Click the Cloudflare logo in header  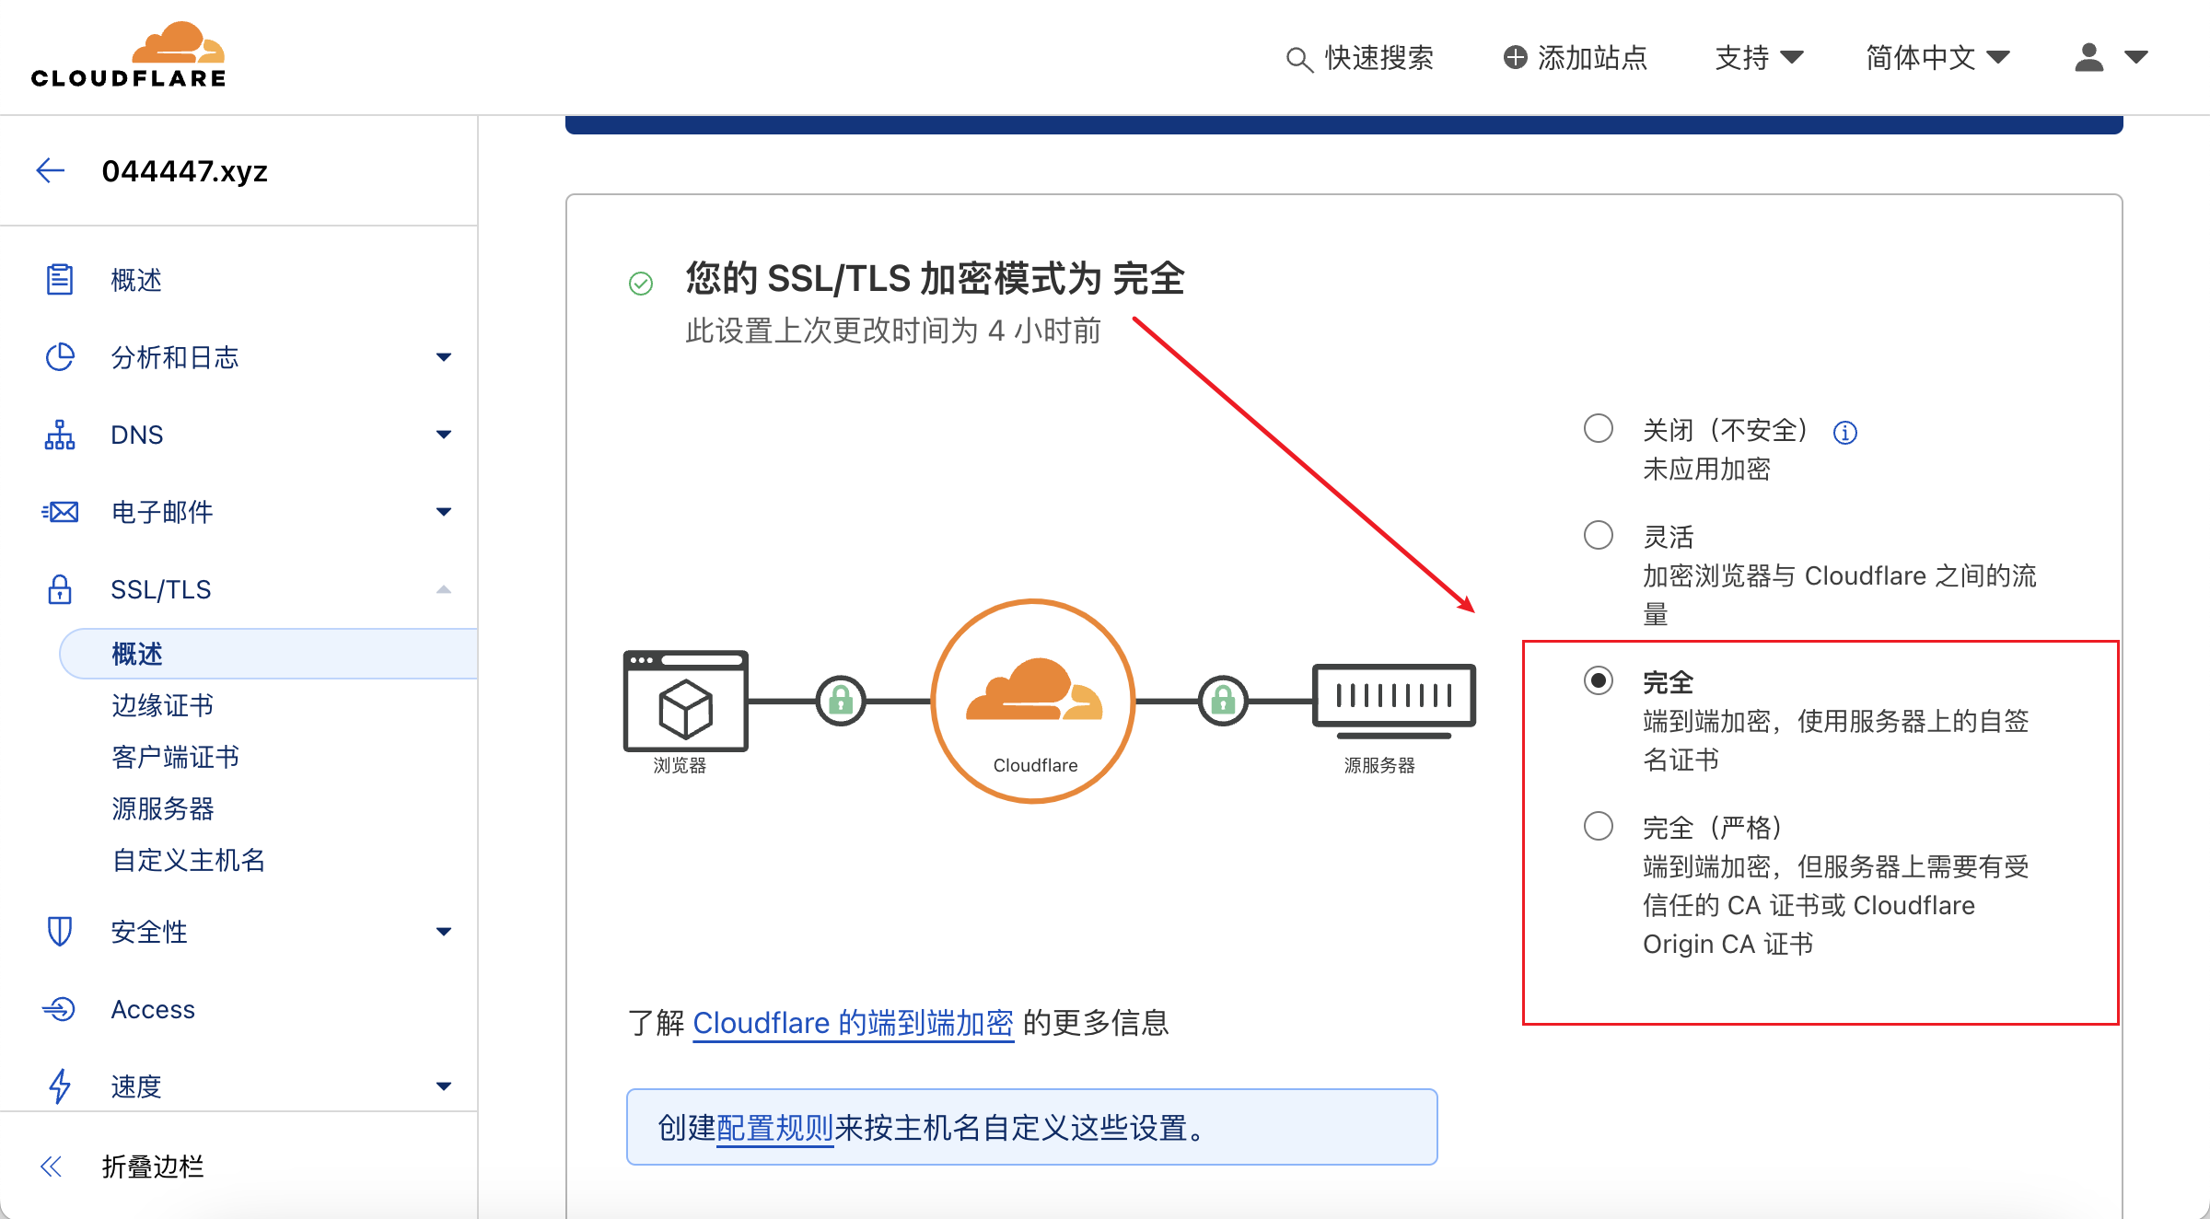(129, 55)
